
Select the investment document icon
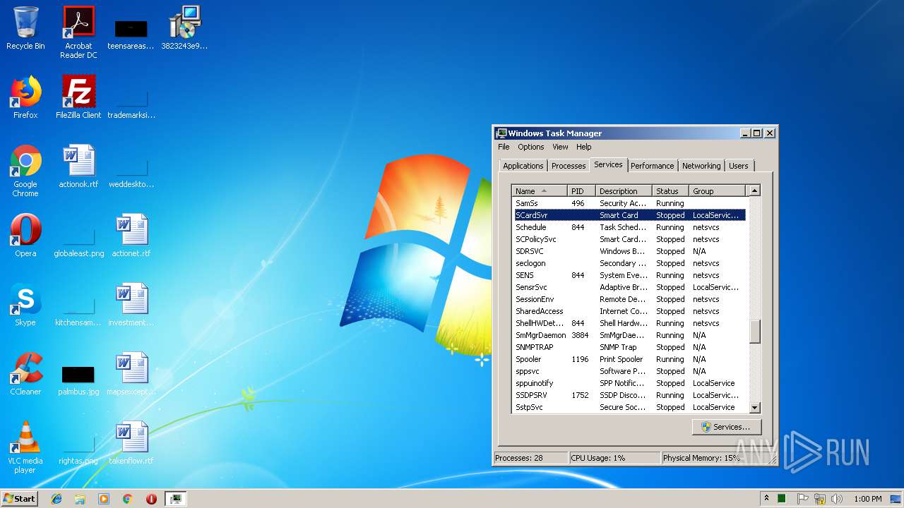coord(131,305)
